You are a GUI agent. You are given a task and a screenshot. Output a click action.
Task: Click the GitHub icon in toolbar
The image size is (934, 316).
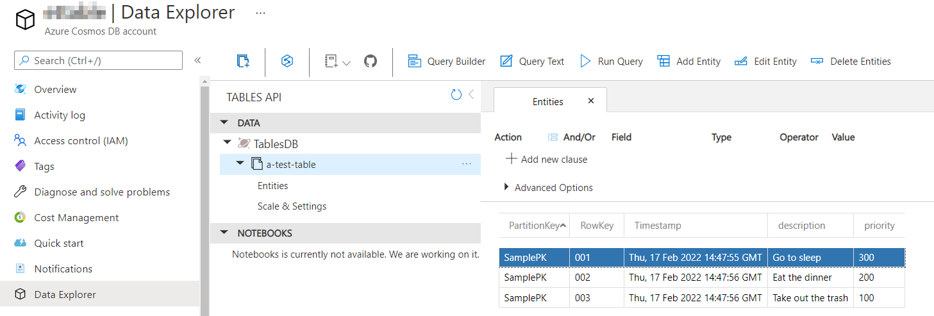click(371, 62)
